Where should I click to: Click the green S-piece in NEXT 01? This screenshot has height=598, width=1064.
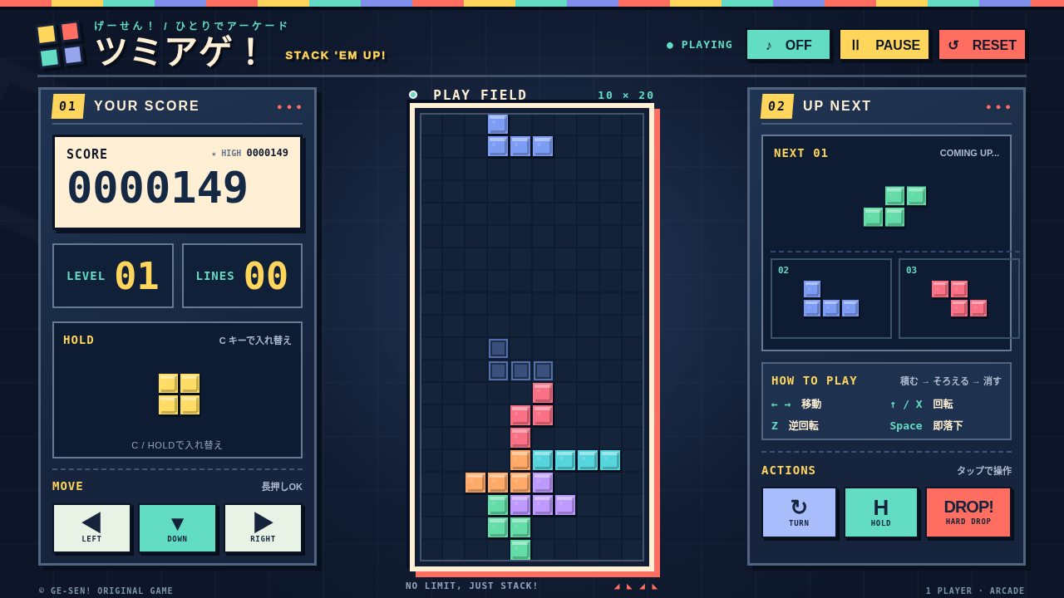(894, 207)
